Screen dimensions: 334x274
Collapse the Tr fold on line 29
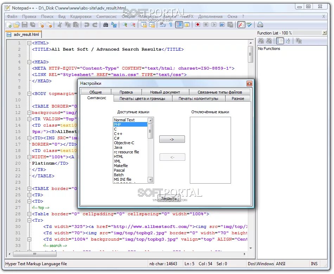tap(29, 220)
